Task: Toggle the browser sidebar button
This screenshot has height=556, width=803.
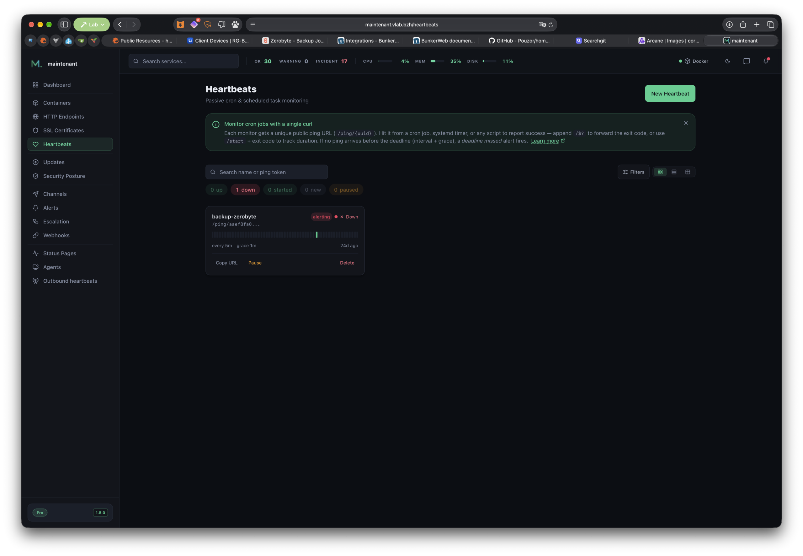Action: (64, 24)
